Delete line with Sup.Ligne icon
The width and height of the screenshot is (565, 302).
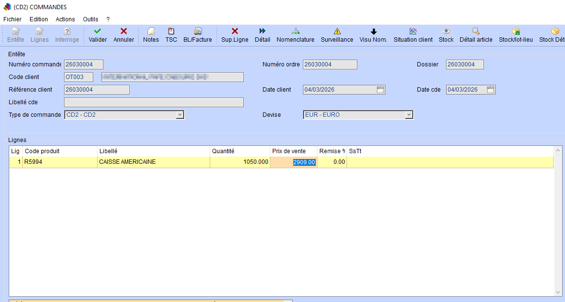tap(235, 31)
